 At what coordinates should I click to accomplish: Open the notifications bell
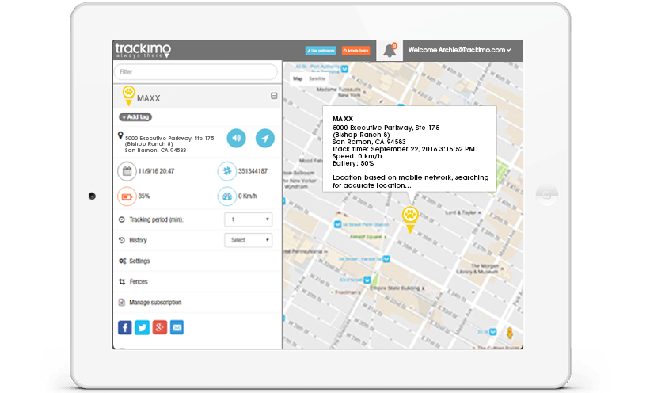coord(390,50)
